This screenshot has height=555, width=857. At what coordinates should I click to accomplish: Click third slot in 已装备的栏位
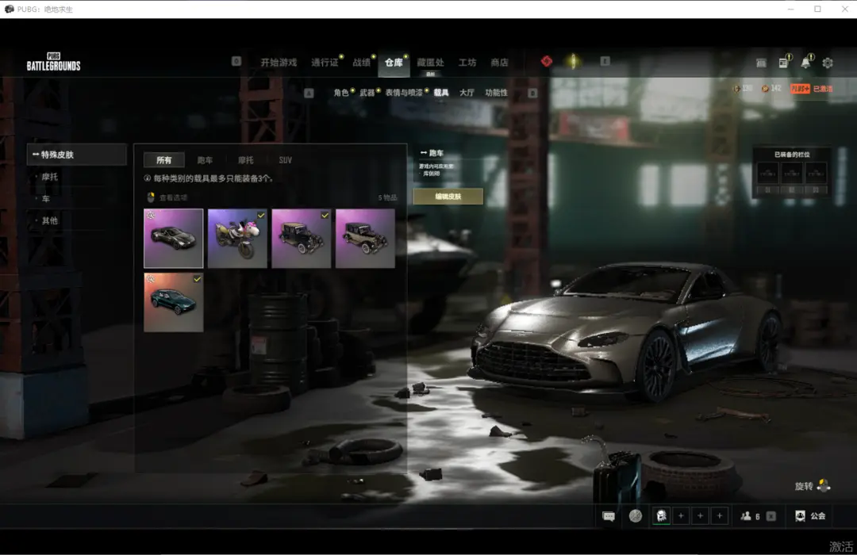[816, 174]
